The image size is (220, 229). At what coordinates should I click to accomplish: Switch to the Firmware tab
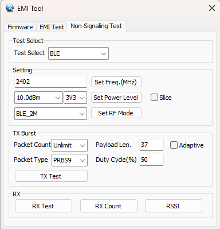tap(20, 27)
